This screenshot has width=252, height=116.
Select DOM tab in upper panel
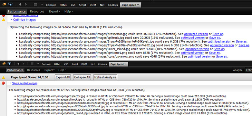pyautogui.click(x=93, y=5)
